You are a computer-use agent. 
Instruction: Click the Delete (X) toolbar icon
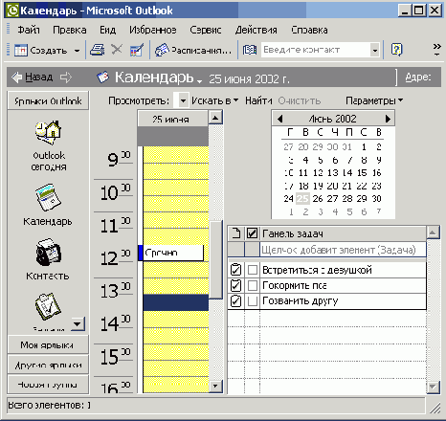(x=117, y=50)
